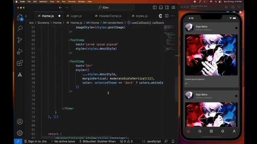Tap the second Gojo Satru avatar

pyautogui.click(x=189, y=96)
